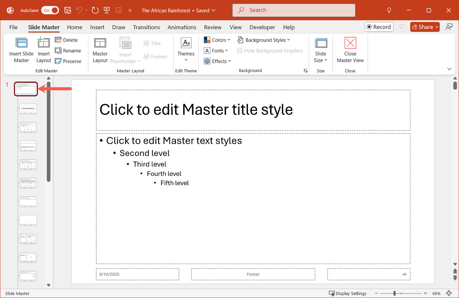Image resolution: width=459 pixels, height=298 pixels.
Task: Click the lightbulb help icon
Action: point(389,10)
